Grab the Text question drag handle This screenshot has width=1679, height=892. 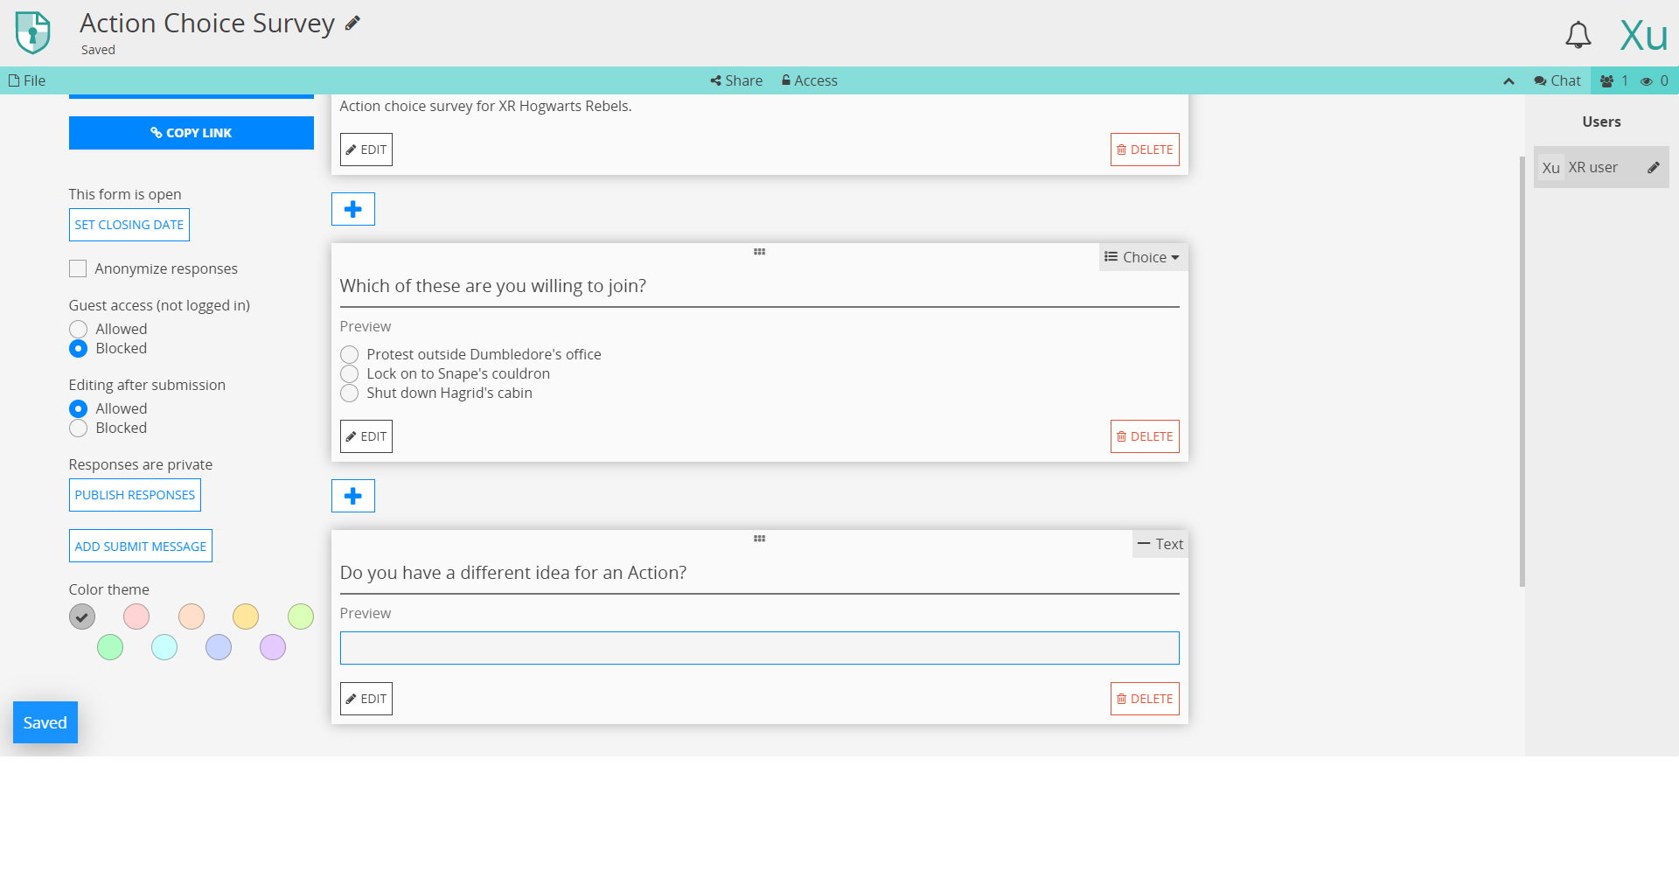pos(759,539)
